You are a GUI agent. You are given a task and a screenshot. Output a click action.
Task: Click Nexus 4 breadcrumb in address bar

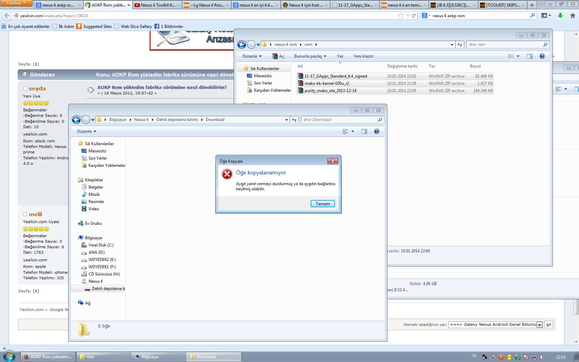point(141,120)
